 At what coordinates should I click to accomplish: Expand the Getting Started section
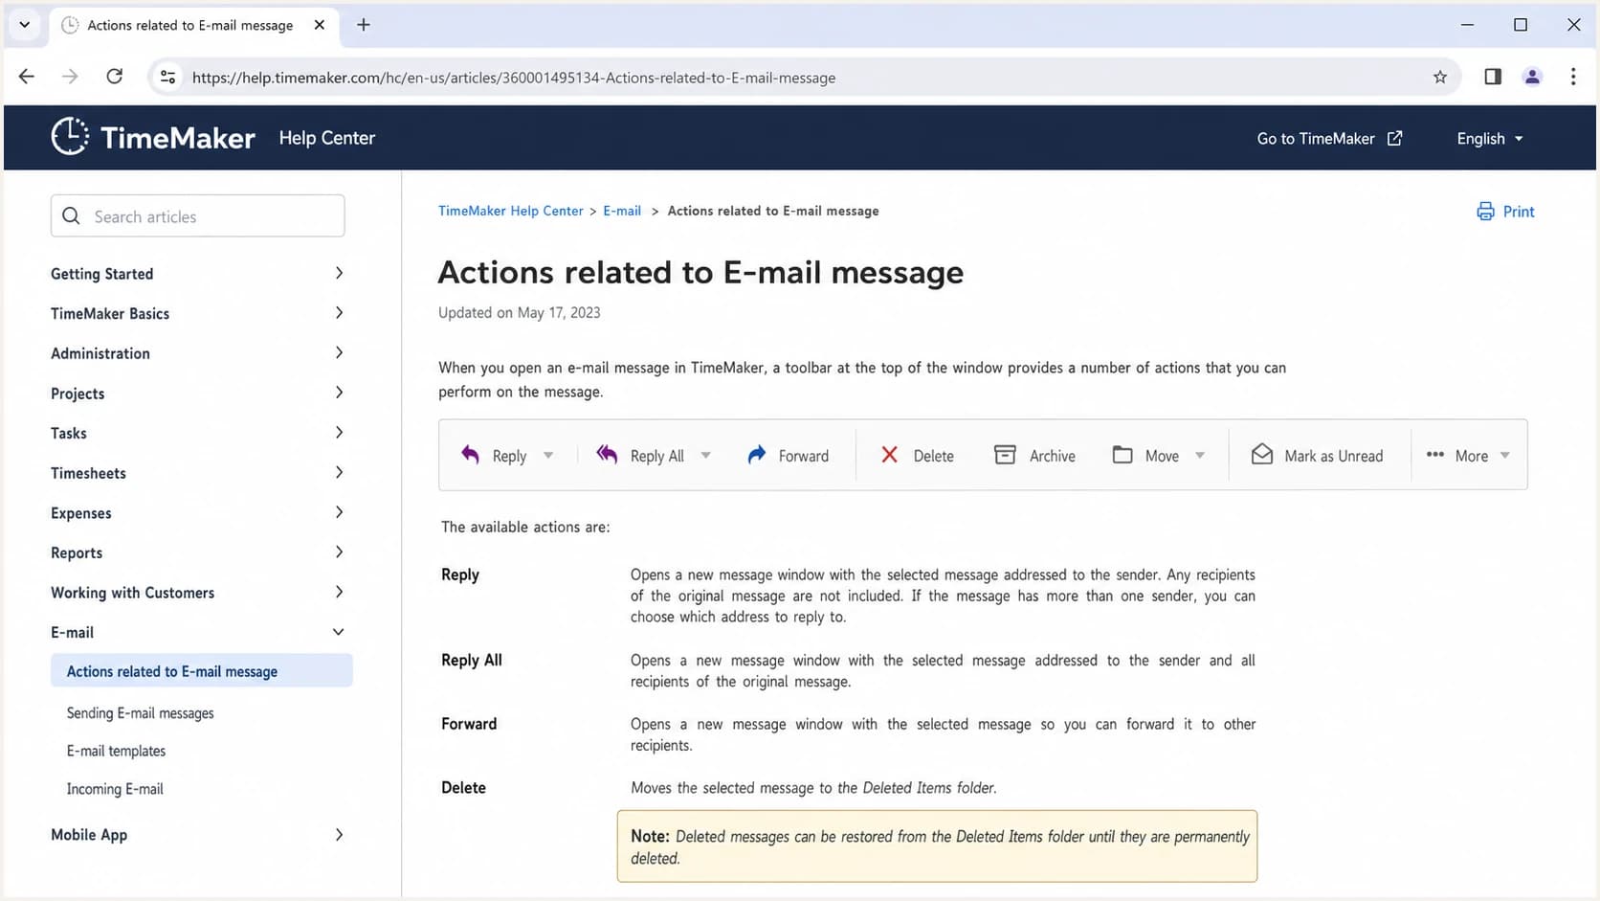(x=339, y=273)
